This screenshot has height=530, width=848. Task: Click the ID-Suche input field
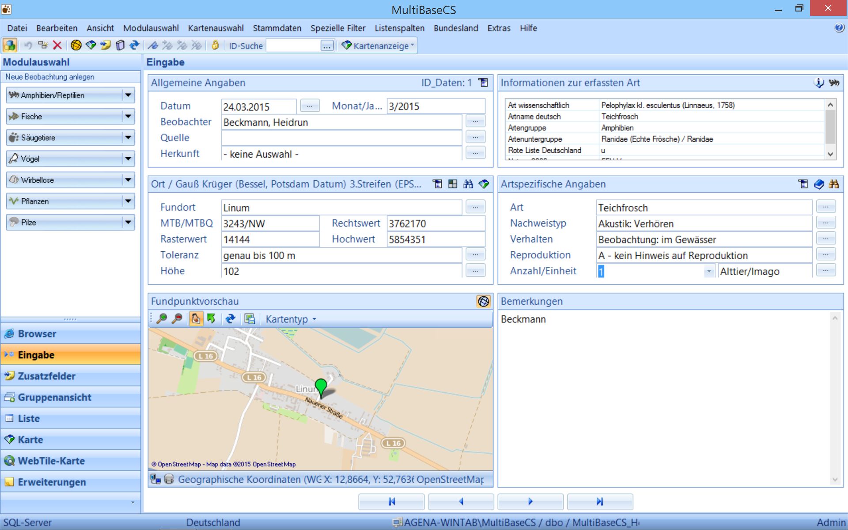pyautogui.click(x=293, y=45)
